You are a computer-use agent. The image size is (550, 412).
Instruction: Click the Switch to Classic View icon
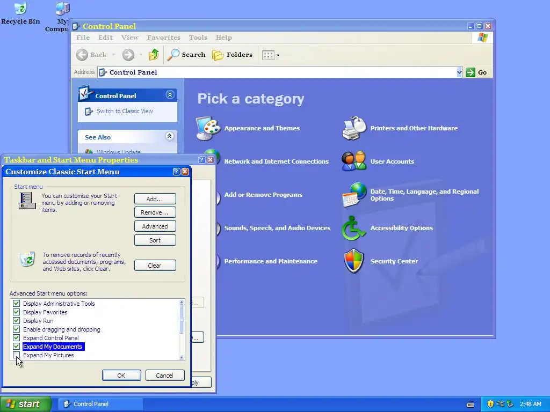pos(89,112)
